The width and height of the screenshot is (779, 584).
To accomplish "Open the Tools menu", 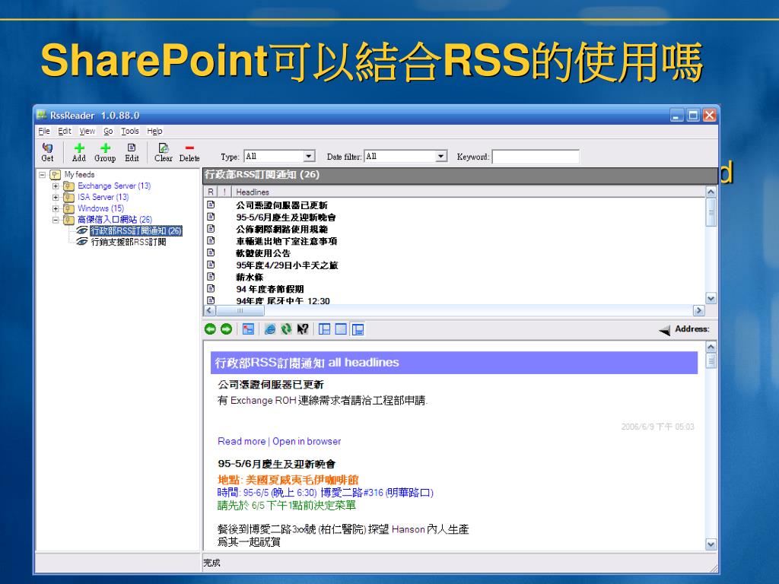I will pyautogui.click(x=129, y=131).
